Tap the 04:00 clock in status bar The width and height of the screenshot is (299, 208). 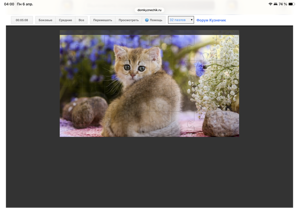(9, 4)
